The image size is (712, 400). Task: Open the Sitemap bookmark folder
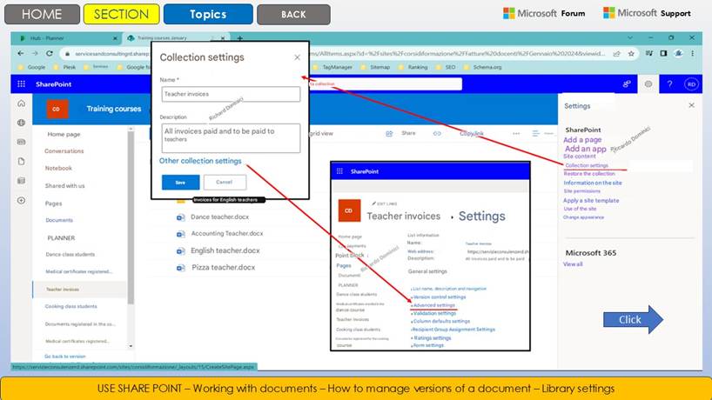click(x=375, y=67)
